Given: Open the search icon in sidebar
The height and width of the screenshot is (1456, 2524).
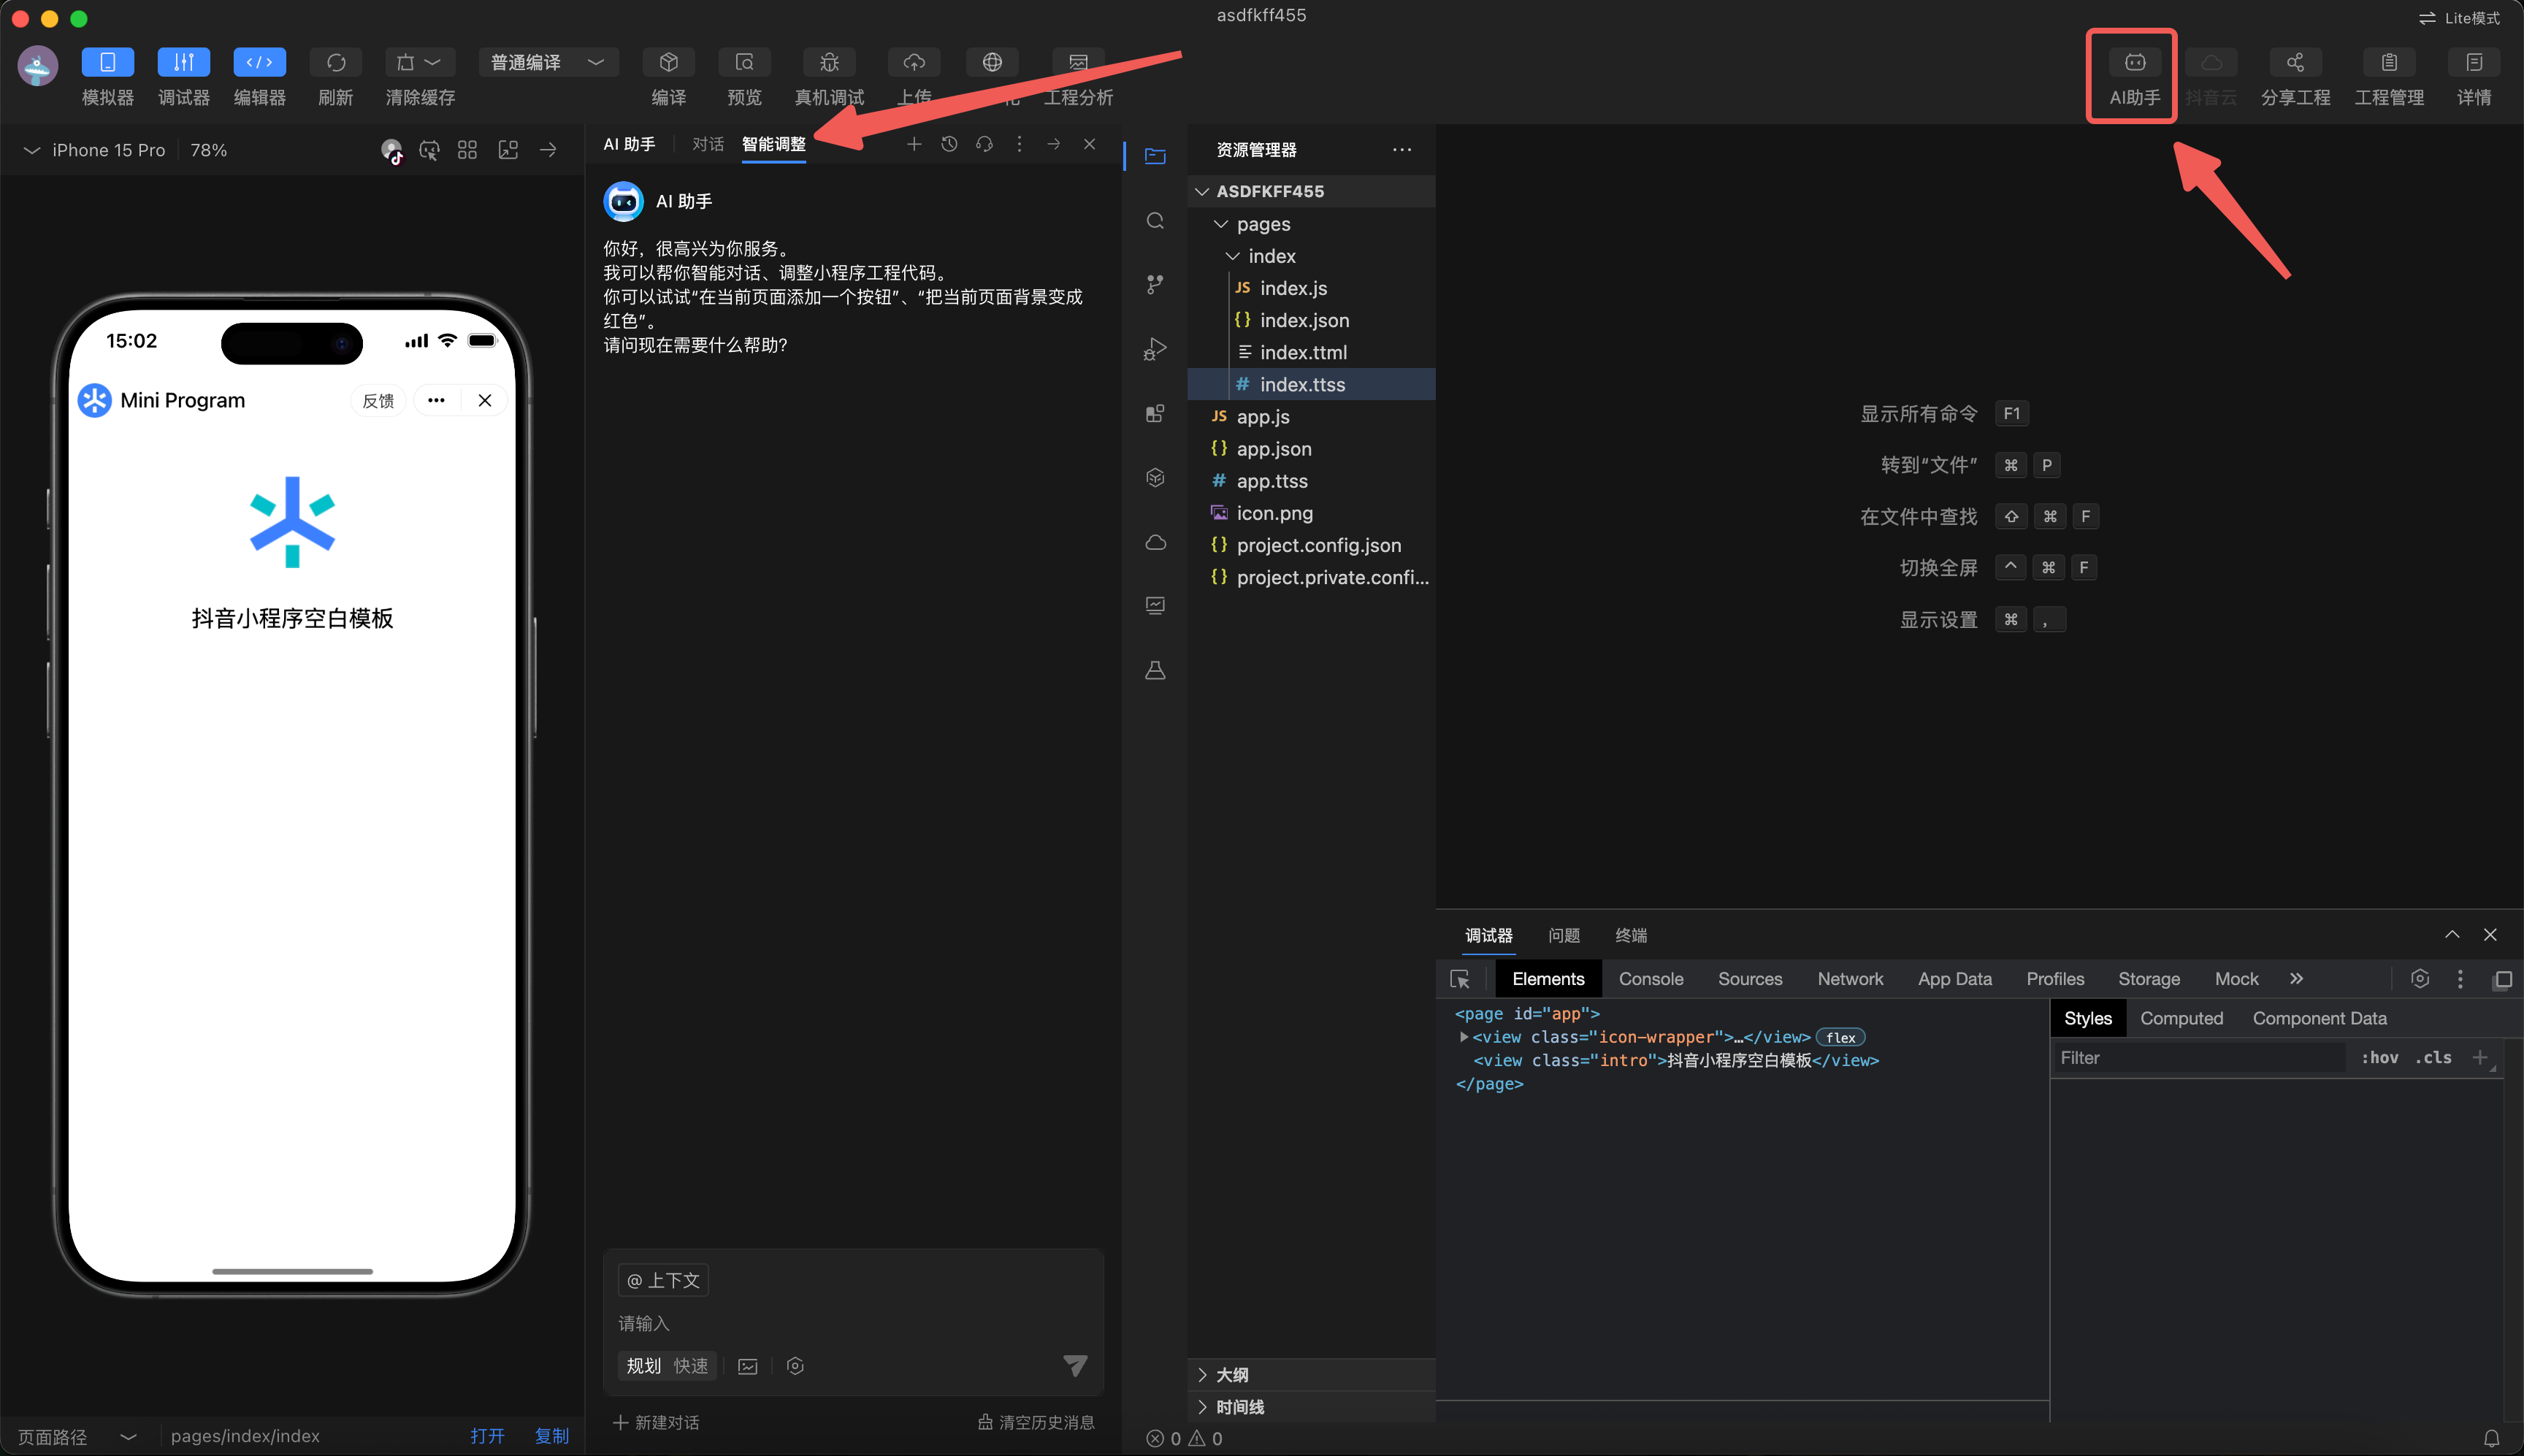Looking at the screenshot, I should tap(1155, 221).
